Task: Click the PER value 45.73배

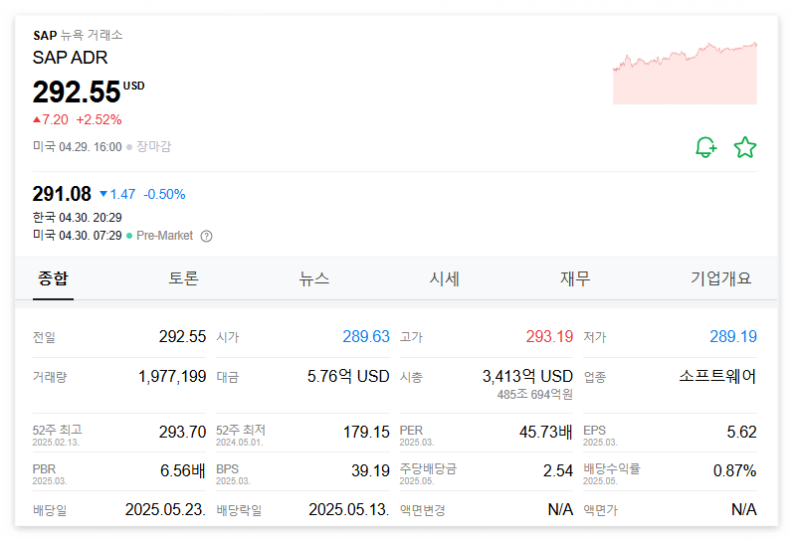Action: pos(546,433)
